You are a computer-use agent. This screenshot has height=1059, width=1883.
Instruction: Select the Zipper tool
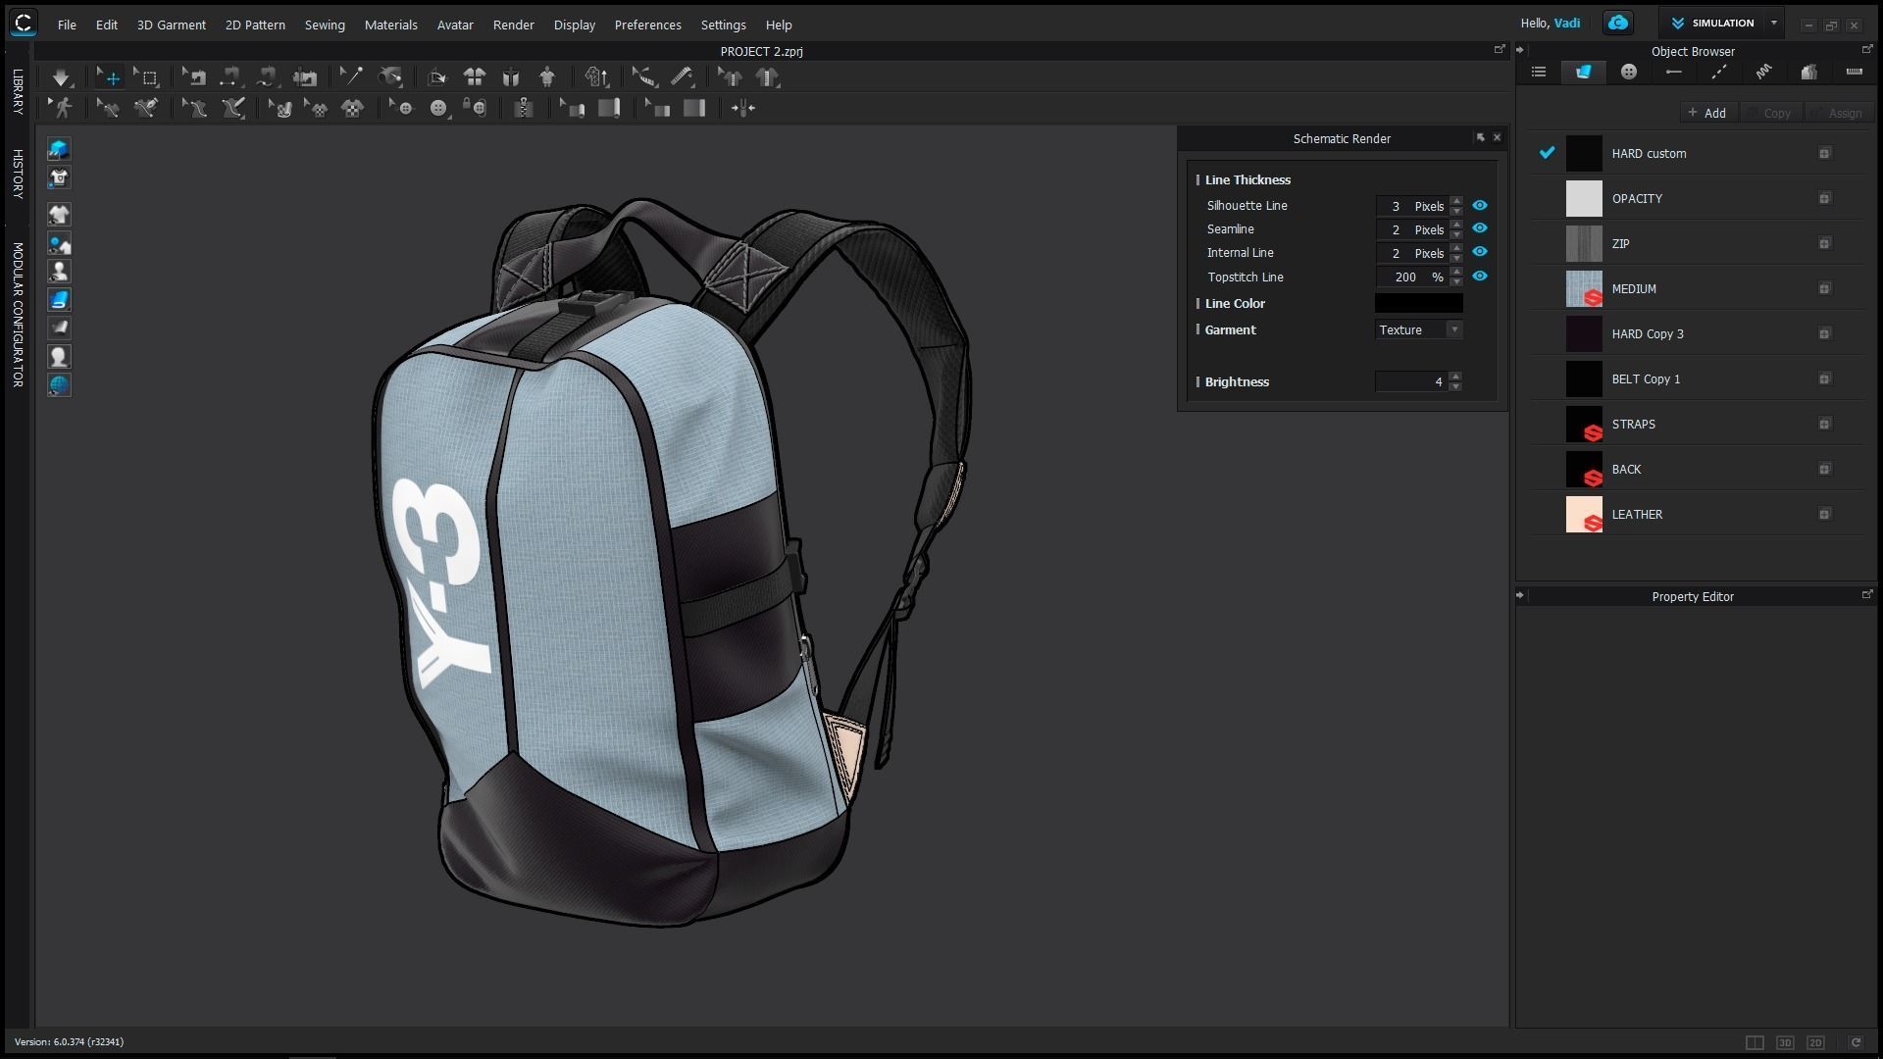click(524, 109)
